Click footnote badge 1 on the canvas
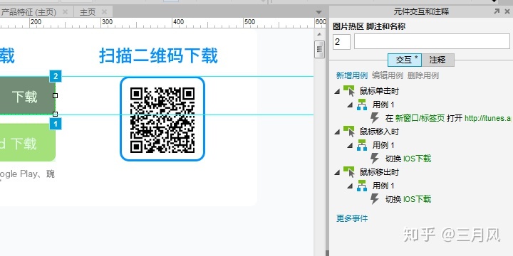The height and width of the screenshot is (256, 513). [56, 124]
